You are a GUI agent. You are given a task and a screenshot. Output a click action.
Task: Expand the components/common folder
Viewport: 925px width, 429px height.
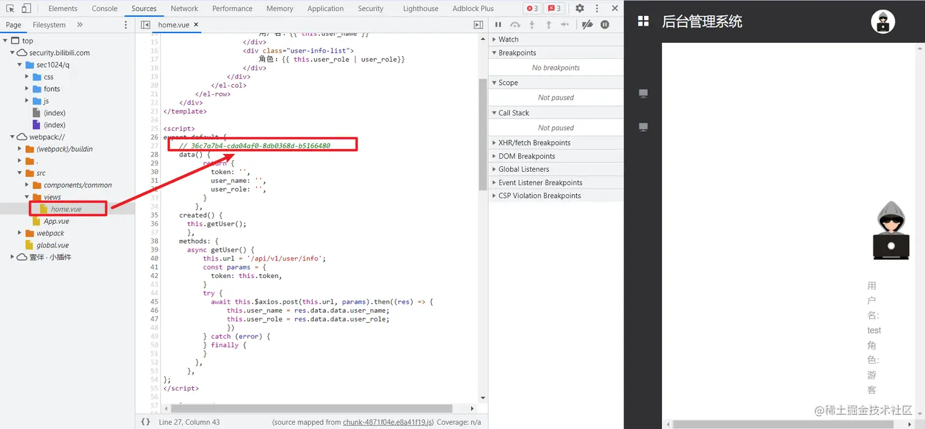click(x=78, y=185)
